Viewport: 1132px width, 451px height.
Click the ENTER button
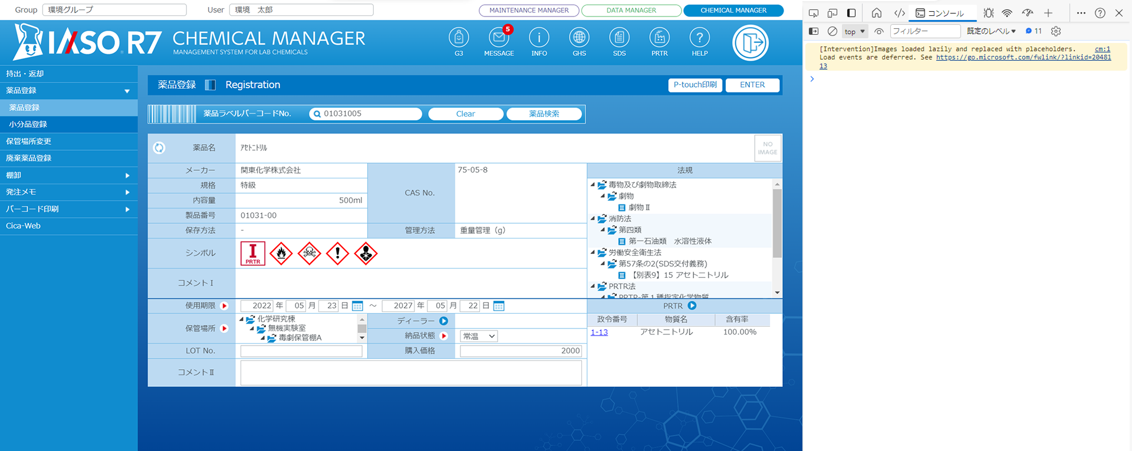(752, 85)
